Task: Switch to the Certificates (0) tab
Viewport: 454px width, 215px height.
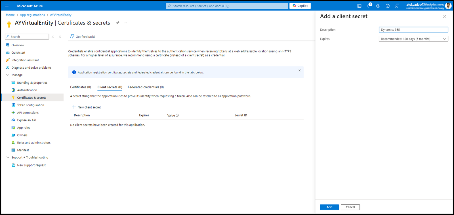Action: click(x=81, y=87)
